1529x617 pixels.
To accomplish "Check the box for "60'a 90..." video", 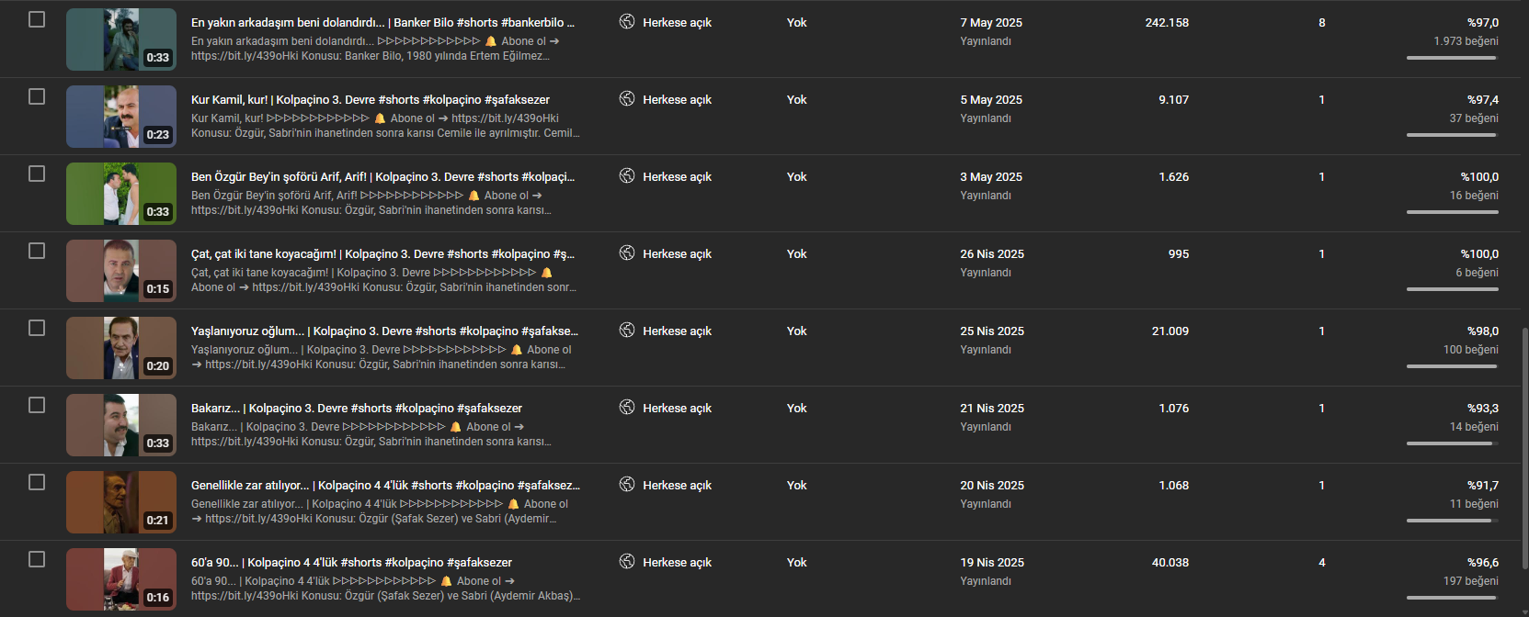I will point(37,559).
